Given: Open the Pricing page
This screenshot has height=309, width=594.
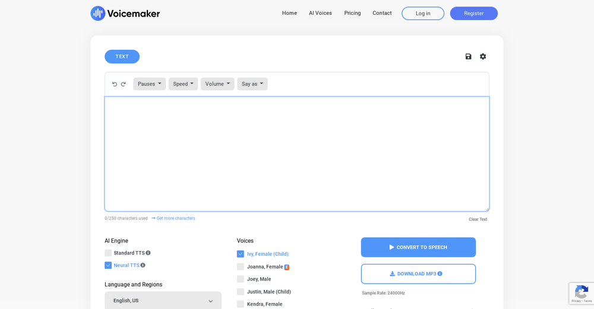Looking at the screenshot, I should tap(352, 13).
